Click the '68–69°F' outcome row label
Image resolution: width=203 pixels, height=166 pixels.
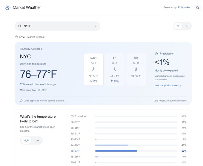[75, 128]
